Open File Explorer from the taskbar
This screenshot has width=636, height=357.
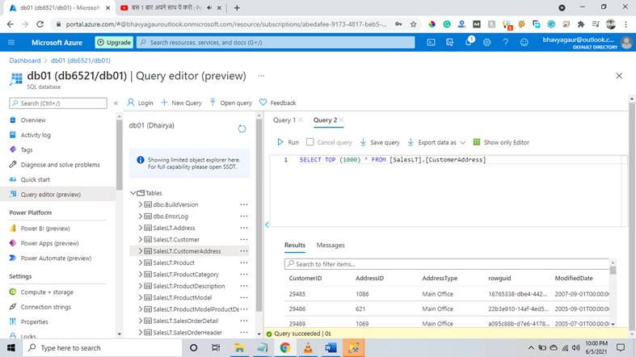click(239, 347)
